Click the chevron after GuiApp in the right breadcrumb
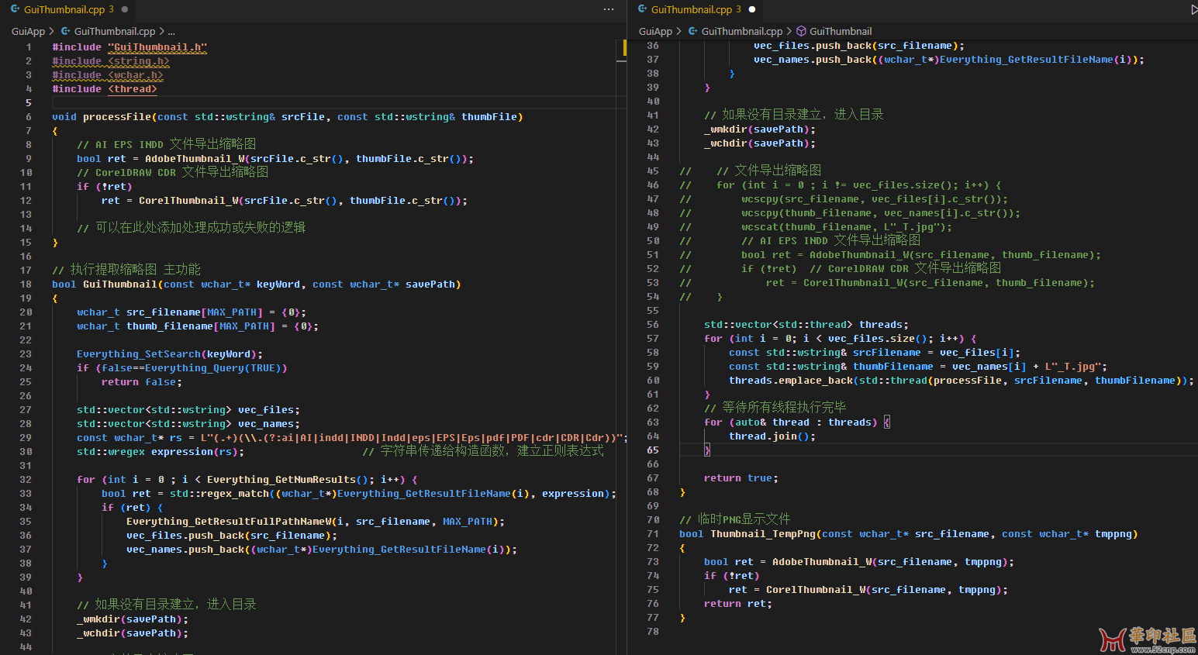Image resolution: width=1198 pixels, height=655 pixels. (679, 31)
